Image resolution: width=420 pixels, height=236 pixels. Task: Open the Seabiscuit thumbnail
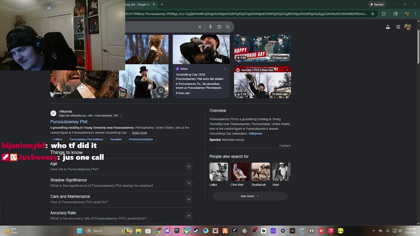[261, 172]
